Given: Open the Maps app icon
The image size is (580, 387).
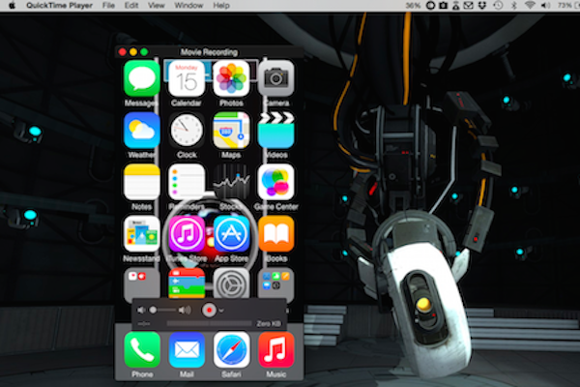Looking at the screenshot, I should [x=231, y=131].
